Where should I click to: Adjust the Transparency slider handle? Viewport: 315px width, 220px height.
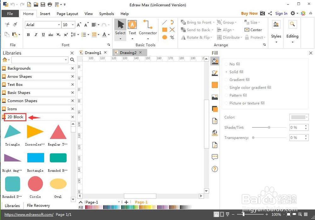tap(253, 137)
